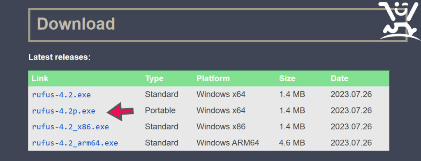Click the Link column header
The image size is (421, 161).
40,78
